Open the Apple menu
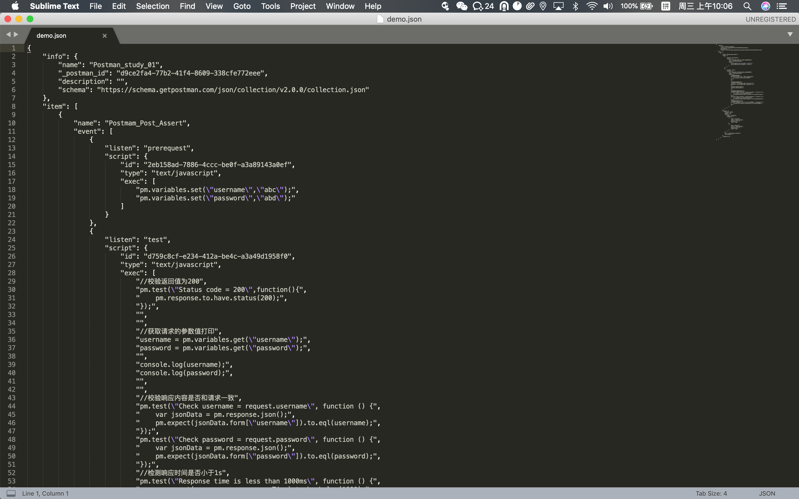The image size is (799, 499). click(15, 6)
